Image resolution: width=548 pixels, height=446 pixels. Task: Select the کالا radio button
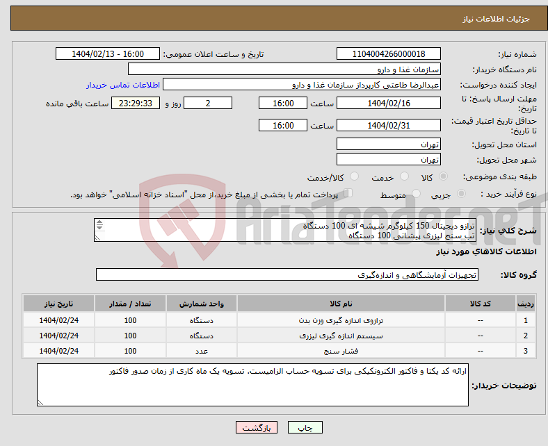point(443,176)
